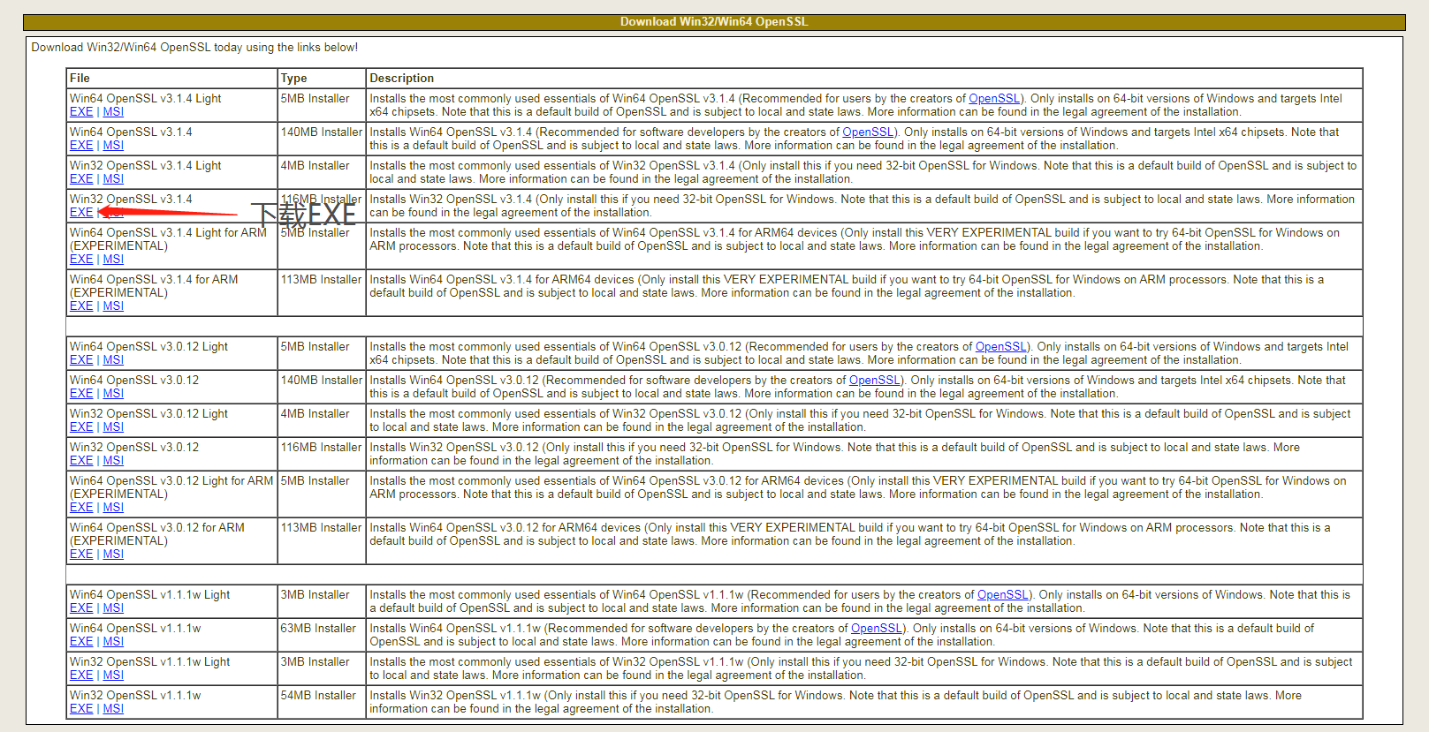Click EXE link for Win32 OpenSSL v3.1.4
The image size is (1429, 732).
click(x=81, y=213)
